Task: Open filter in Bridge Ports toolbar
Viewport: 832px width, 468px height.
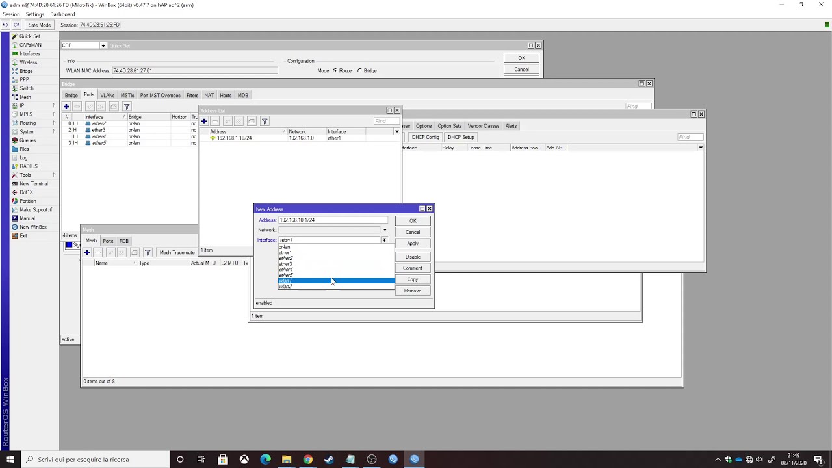Action: 127,107
